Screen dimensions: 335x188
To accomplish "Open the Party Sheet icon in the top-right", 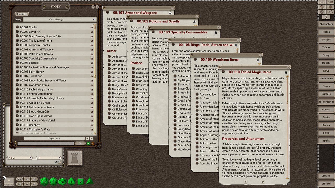I will [x=330, y=2].
